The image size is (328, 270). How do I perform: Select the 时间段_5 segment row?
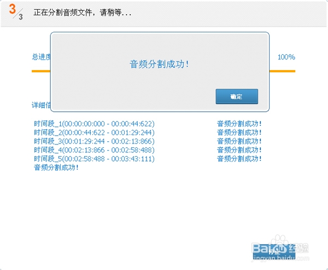pos(94,159)
